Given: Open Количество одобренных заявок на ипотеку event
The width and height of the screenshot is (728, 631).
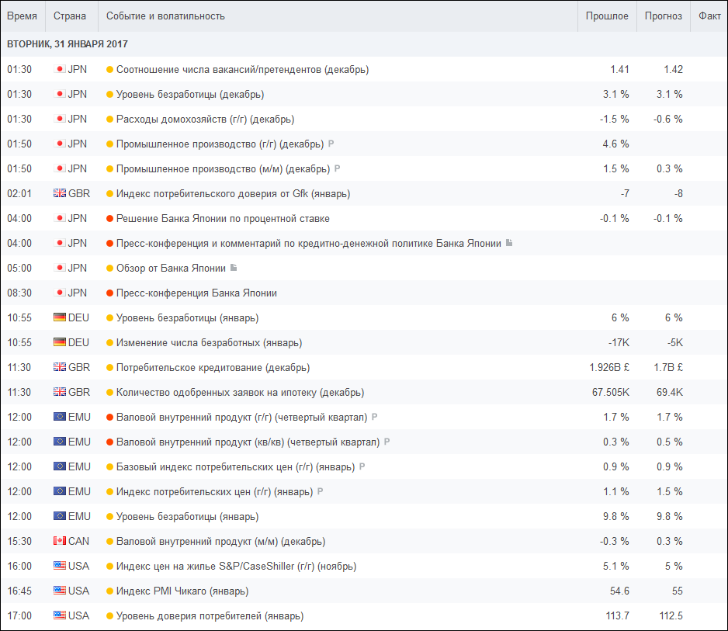Looking at the screenshot, I should (240, 393).
